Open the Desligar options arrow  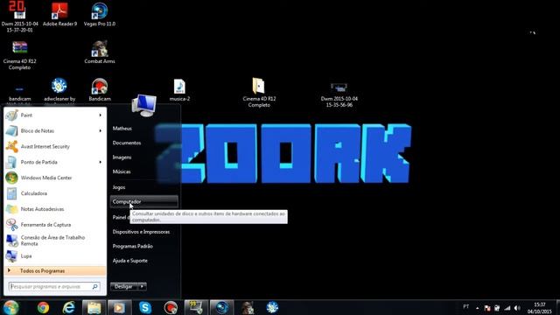click(x=142, y=286)
